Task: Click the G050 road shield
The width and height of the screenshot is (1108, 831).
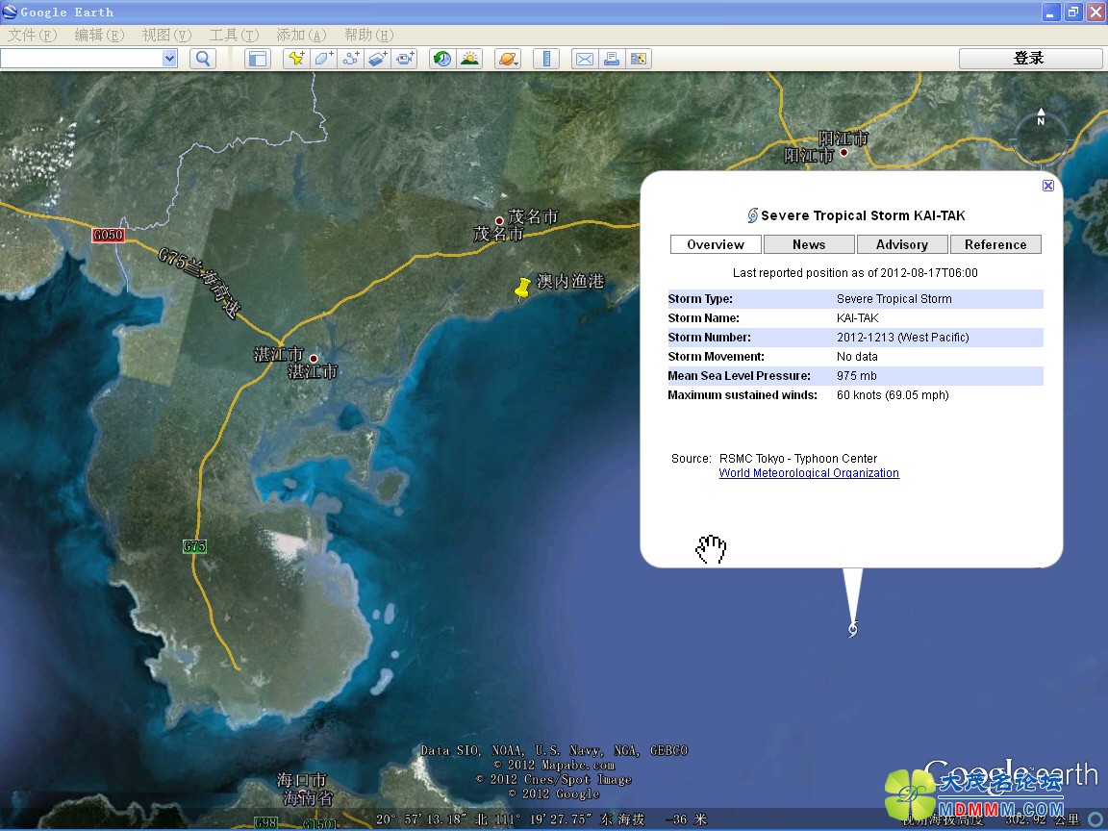Action: pyautogui.click(x=108, y=235)
